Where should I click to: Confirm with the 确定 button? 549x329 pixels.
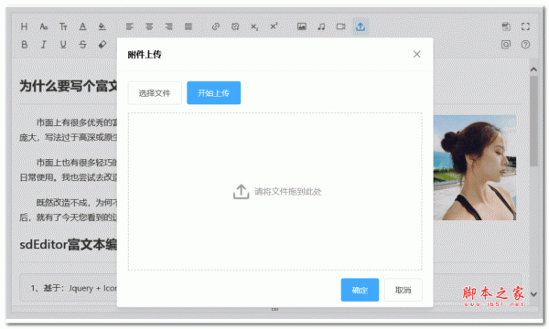(x=360, y=290)
